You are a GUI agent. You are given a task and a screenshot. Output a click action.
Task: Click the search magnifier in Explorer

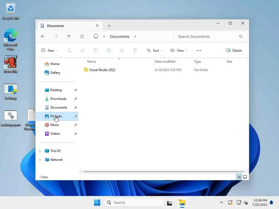pos(241,36)
